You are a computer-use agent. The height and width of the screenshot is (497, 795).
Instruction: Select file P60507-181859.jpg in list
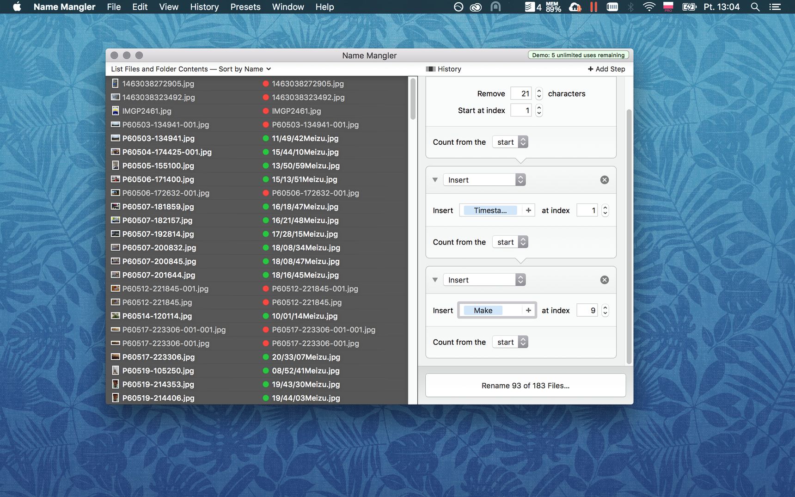coord(158,207)
